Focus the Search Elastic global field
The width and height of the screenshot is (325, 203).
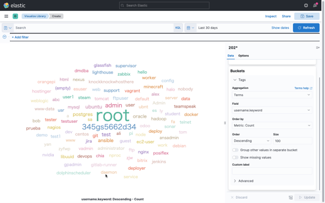164,5
